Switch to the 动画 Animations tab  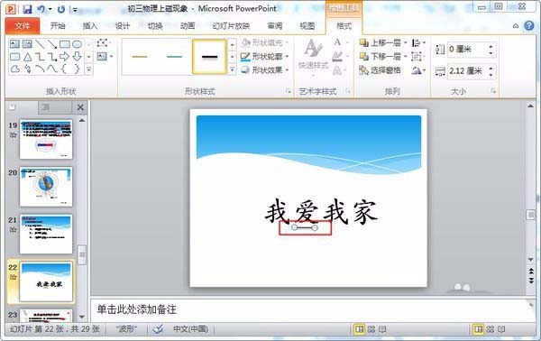click(x=188, y=26)
